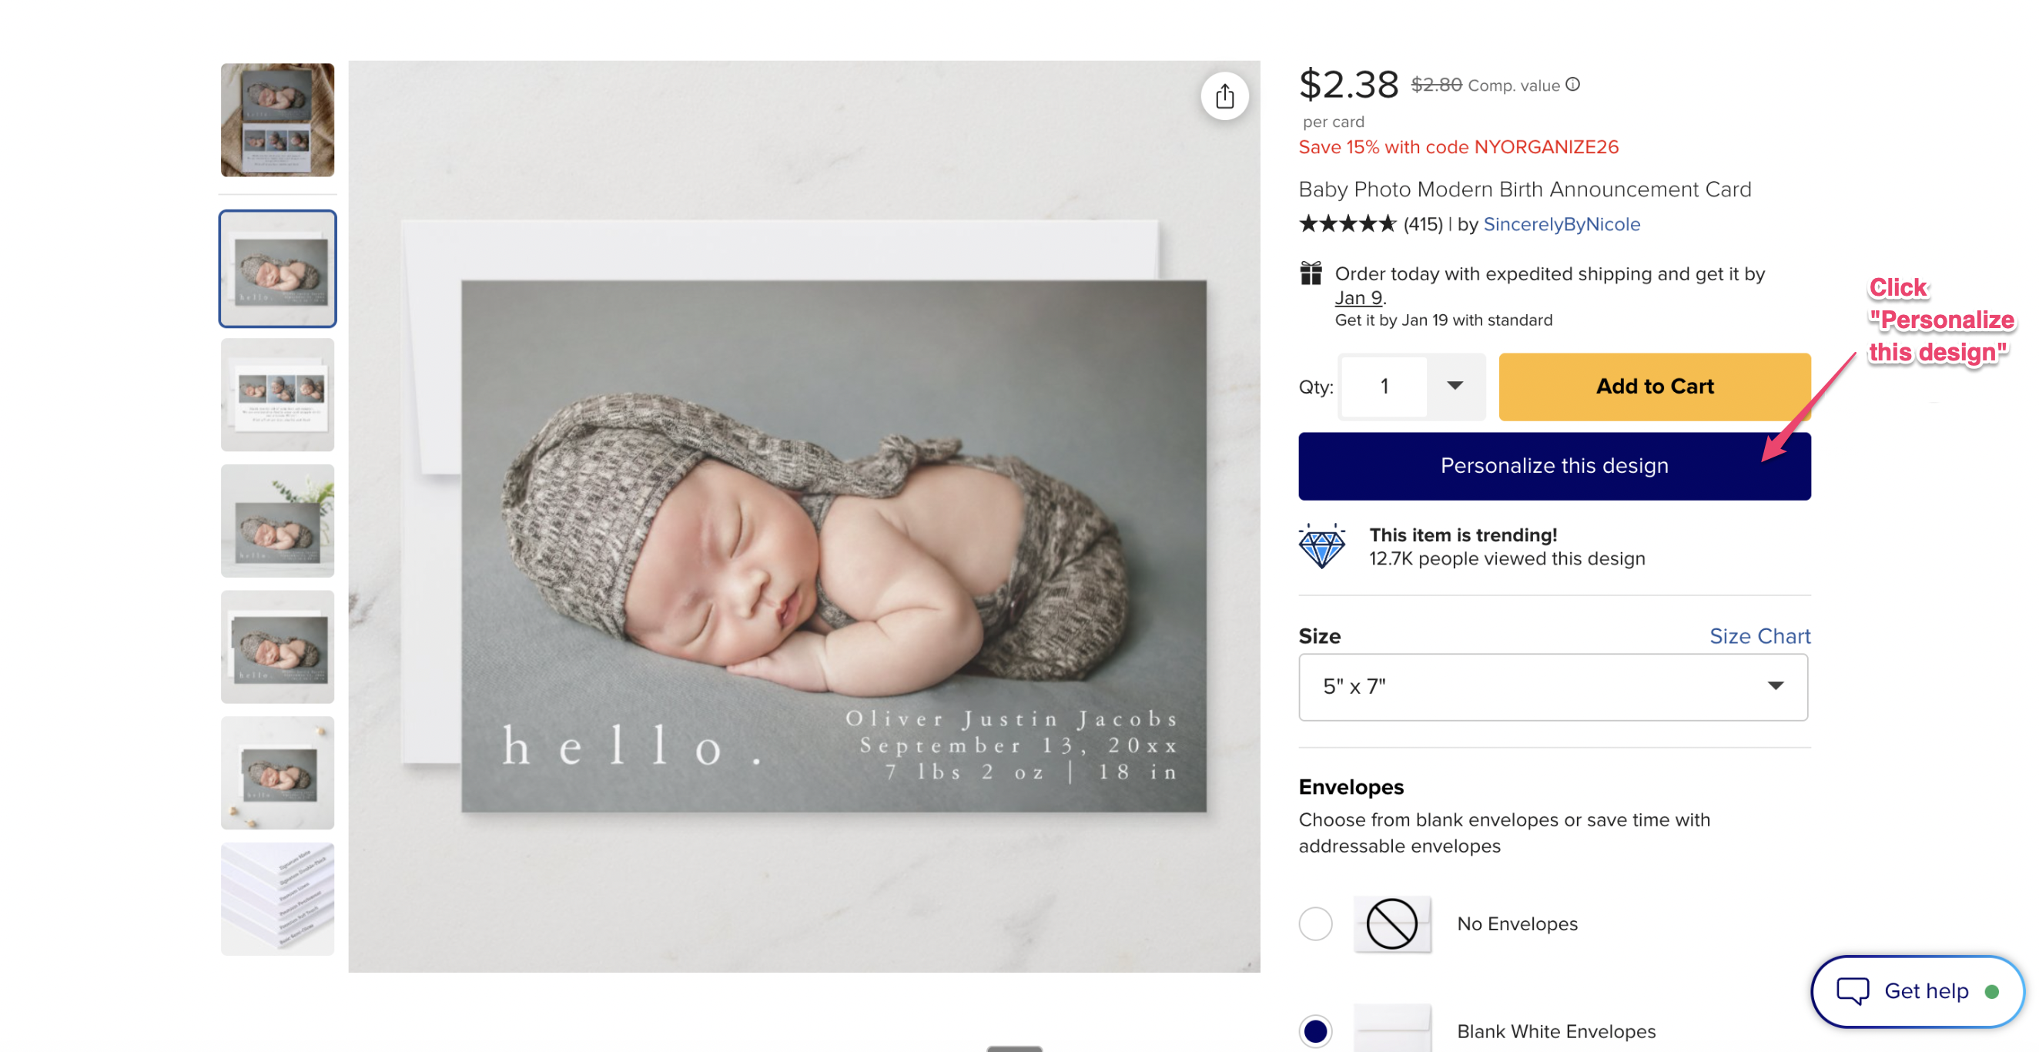
Task: Select the first thumbnail with photo collage
Action: [277, 119]
